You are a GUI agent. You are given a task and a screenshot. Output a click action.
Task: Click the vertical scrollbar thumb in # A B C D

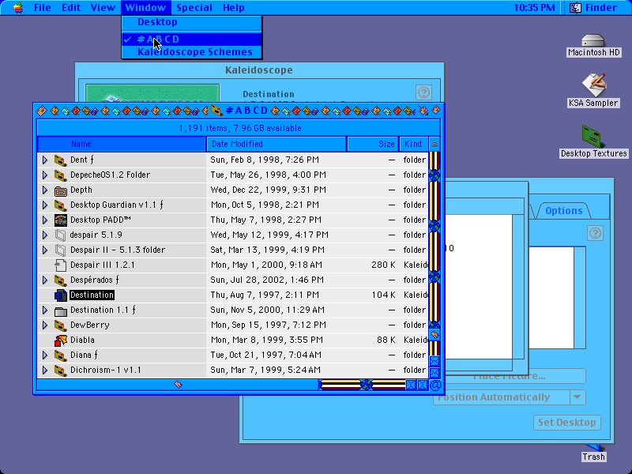(x=434, y=334)
